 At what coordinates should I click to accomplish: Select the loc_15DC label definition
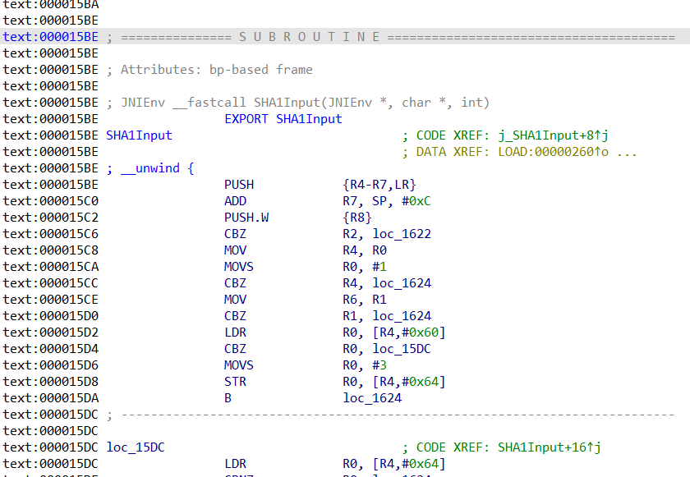[x=136, y=447]
